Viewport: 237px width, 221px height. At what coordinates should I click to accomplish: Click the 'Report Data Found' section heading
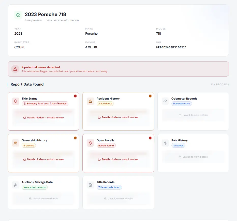point(27,84)
